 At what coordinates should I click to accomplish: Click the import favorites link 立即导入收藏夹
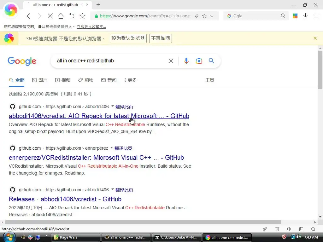[x=91, y=27]
